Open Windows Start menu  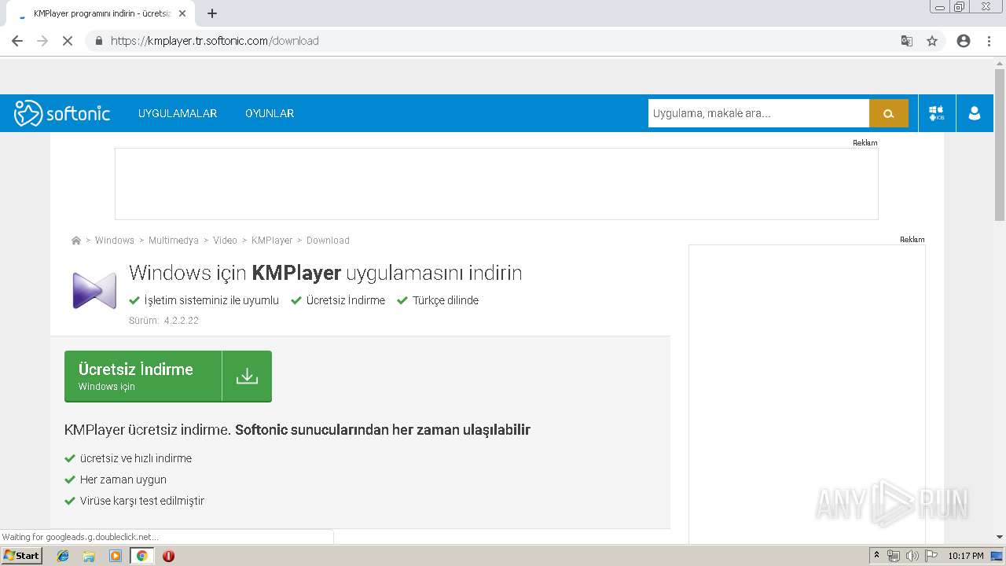[x=22, y=556]
